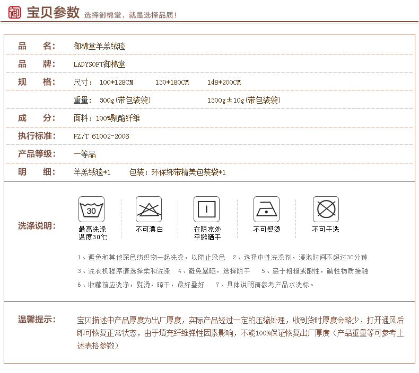Click note 1 about avoiding dark fabrics
Image resolution: width=419 pixels, height=373 pixels.
pyautogui.click(x=151, y=257)
